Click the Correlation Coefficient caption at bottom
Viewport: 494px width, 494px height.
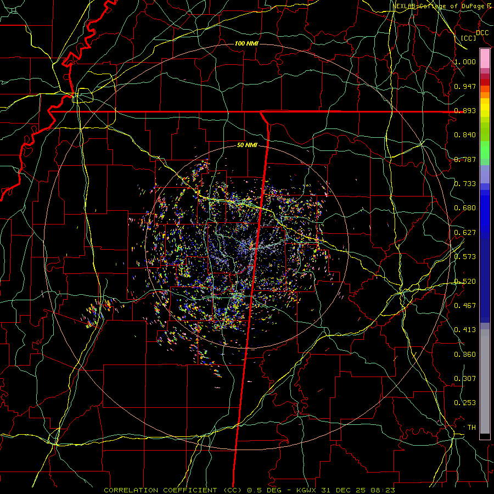point(249,490)
